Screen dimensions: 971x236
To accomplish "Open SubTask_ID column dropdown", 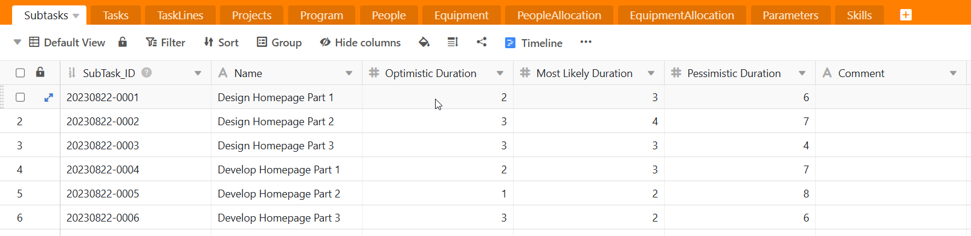I will (x=198, y=73).
